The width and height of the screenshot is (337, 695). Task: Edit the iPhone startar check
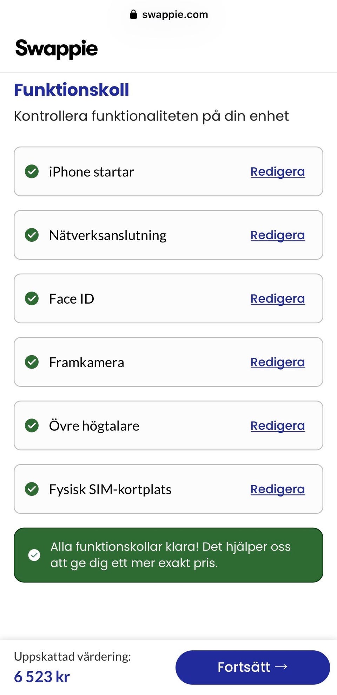(x=278, y=172)
